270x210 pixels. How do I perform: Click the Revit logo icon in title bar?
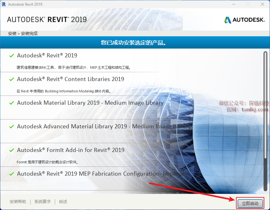[4, 4]
